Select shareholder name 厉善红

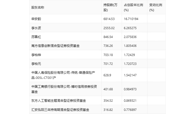pyautogui.click(x=36, y=37)
